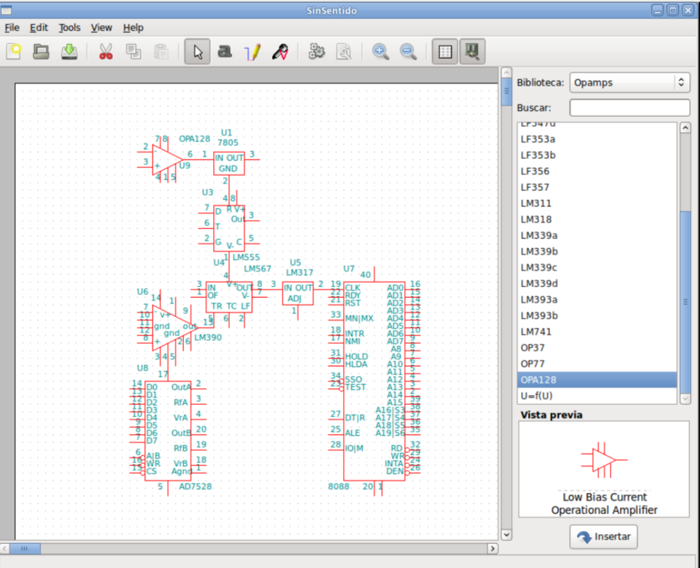
Task: Open a file with folder icon
Action: 41,51
